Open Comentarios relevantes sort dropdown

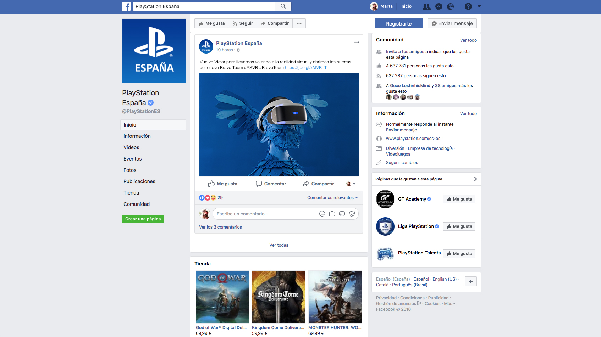pyautogui.click(x=332, y=198)
